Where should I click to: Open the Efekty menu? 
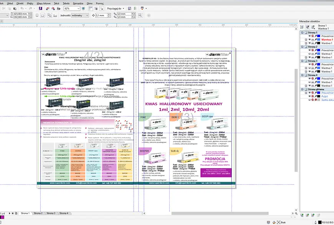tap(30, 3)
